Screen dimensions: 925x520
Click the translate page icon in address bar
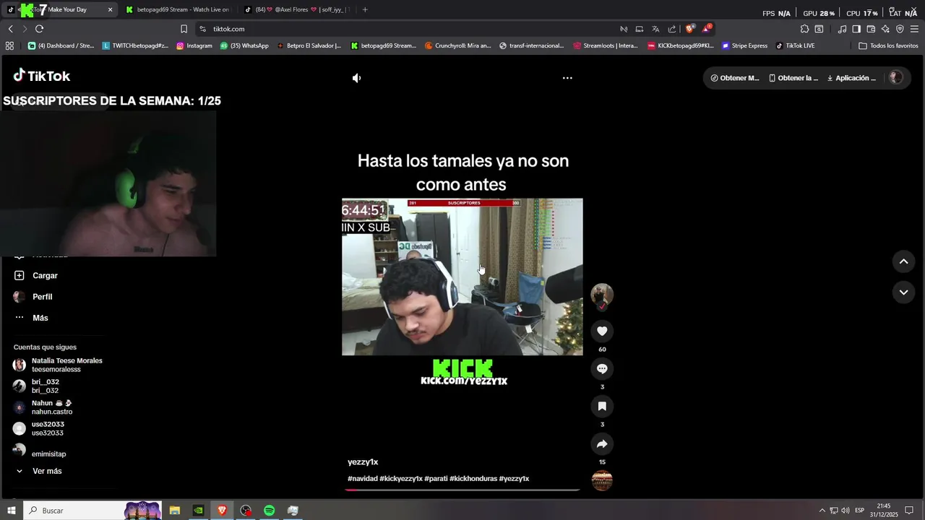[x=655, y=29]
